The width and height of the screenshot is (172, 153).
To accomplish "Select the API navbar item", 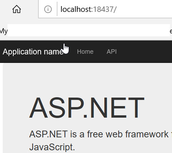I will click(111, 52).
